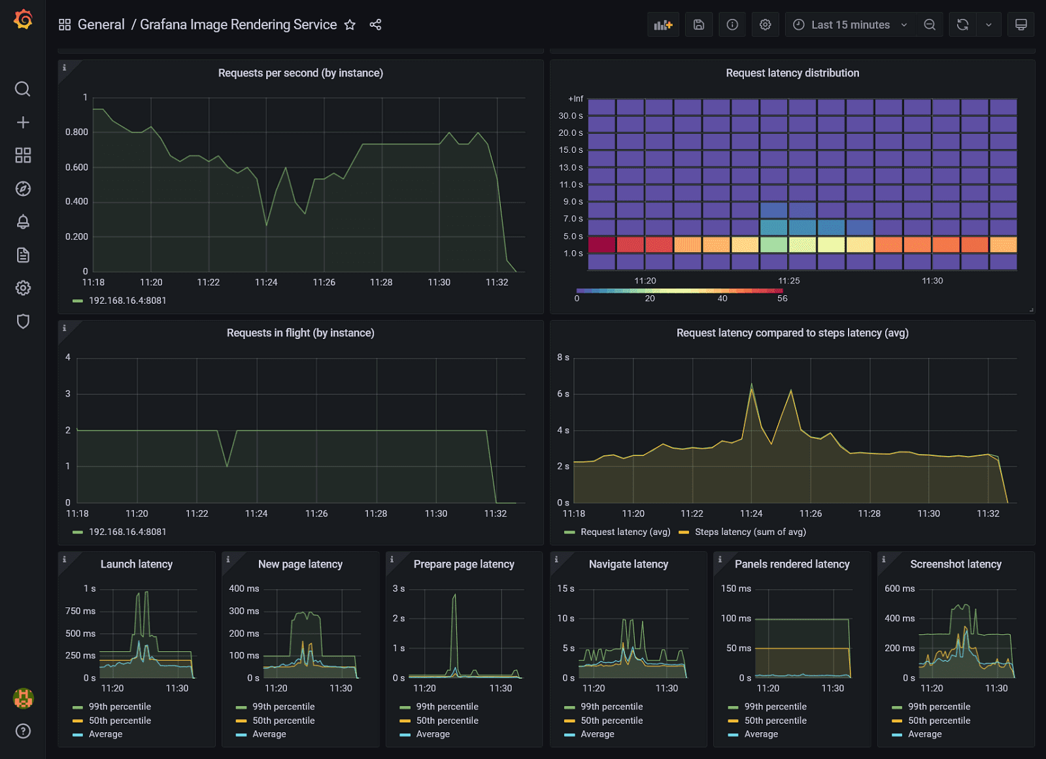Viewport: 1046px width, 759px height.
Task: Open the Request latency distribution panel title menu
Action: click(792, 73)
